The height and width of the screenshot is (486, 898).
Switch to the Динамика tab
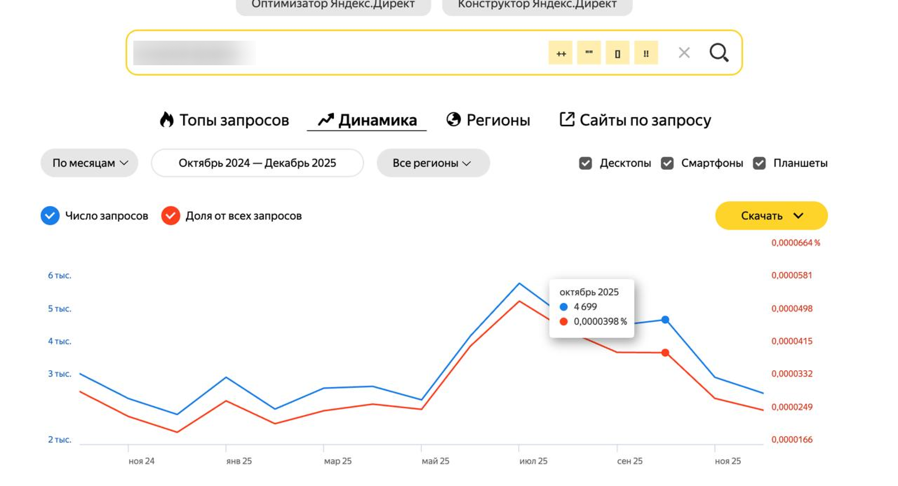pyautogui.click(x=367, y=120)
